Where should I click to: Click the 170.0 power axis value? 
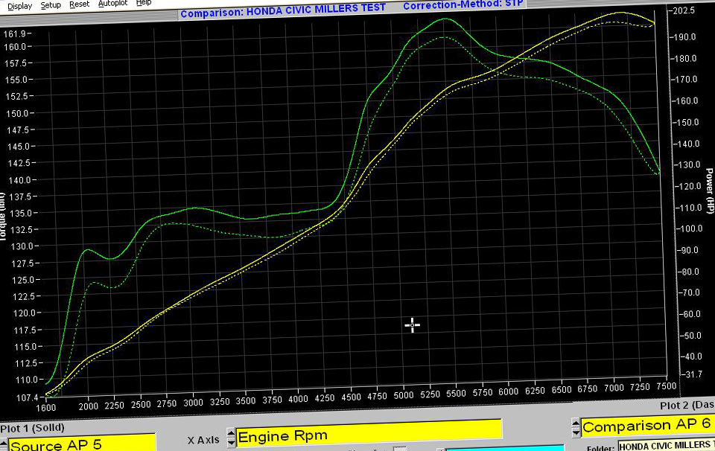[686, 80]
